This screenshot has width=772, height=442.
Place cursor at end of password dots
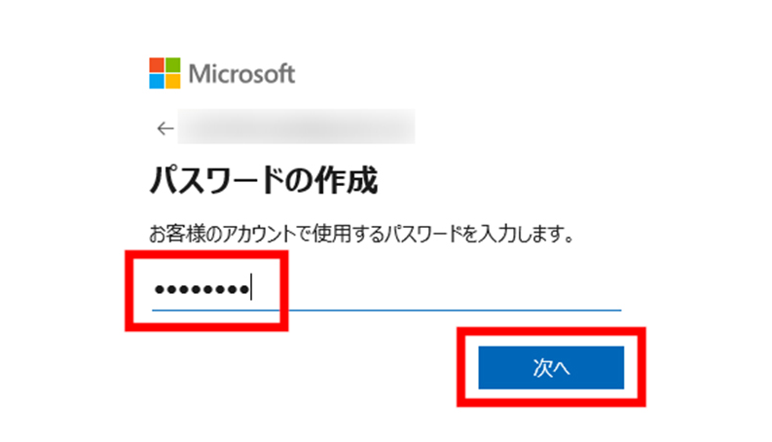coord(251,288)
